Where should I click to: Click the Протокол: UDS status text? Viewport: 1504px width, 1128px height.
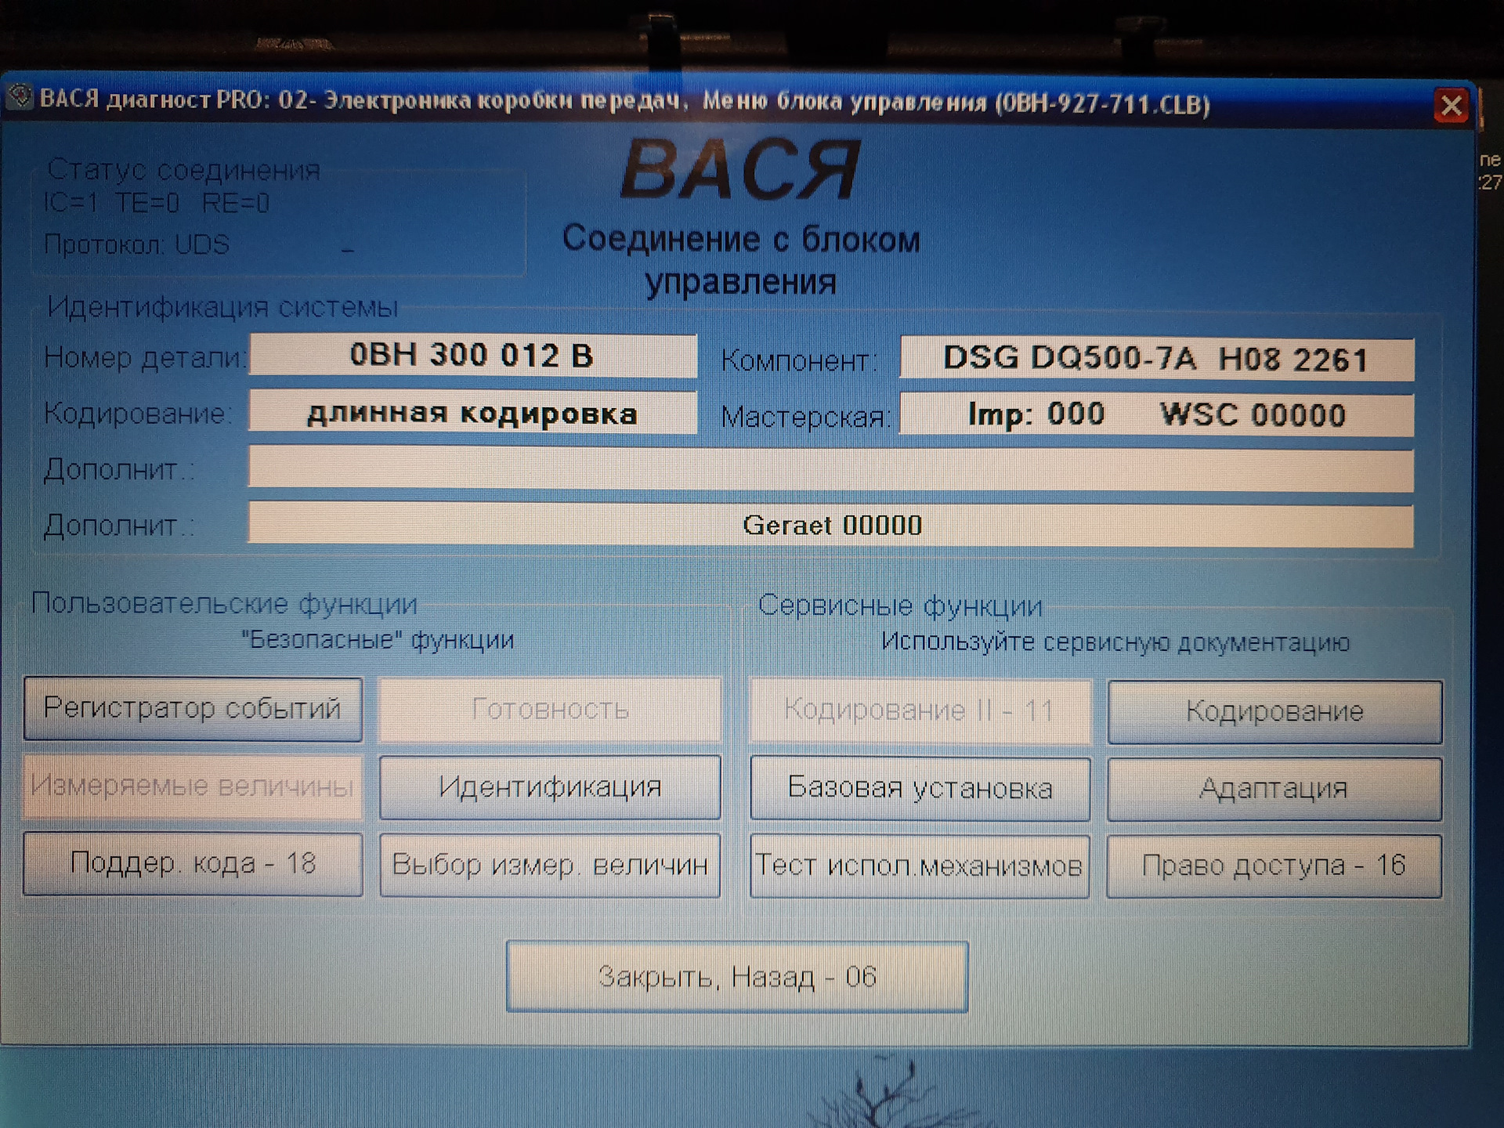(136, 244)
